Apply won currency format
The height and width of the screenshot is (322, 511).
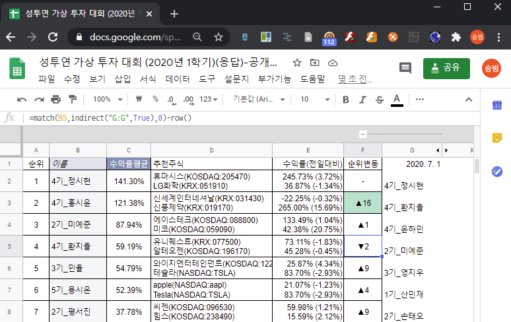139,99
